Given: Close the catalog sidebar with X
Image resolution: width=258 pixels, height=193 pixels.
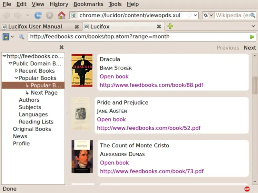Looking at the screenshot, I should point(62,47).
